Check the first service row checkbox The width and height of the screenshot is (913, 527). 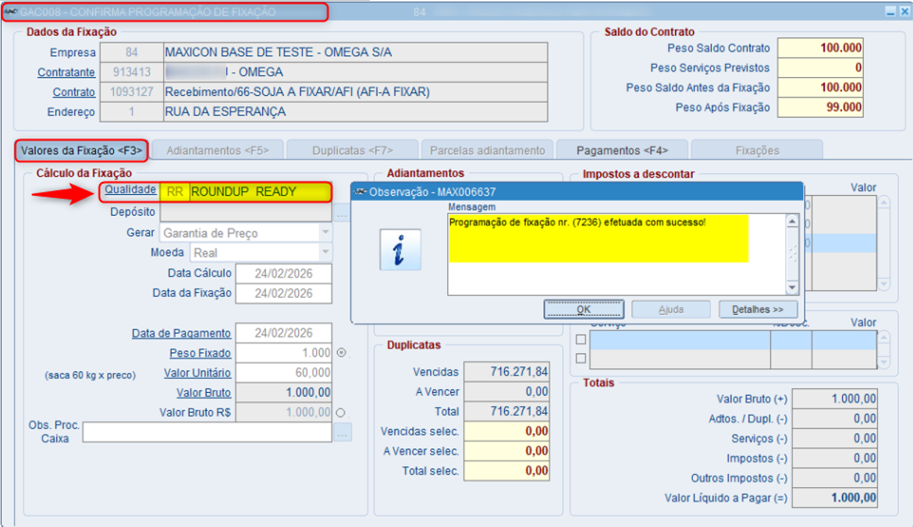tap(581, 339)
